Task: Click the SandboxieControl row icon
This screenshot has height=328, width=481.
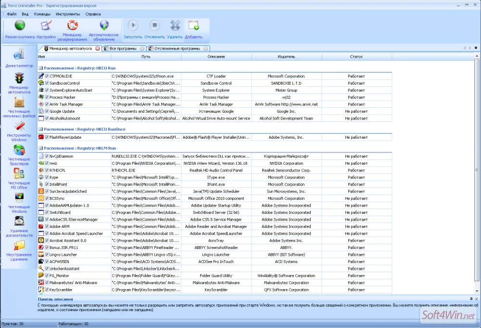Action: tap(41, 83)
